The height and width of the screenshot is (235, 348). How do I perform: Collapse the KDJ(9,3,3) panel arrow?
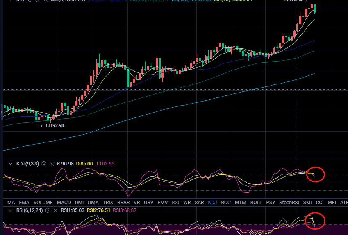coord(11,164)
